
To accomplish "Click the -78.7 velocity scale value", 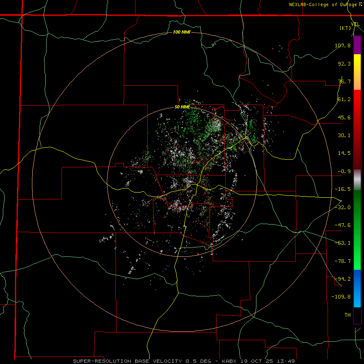I will coord(343,261).
